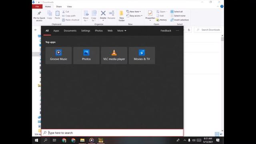Expand the New item dropdown
The height and width of the screenshot is (144, 256).
click(133, 12)
